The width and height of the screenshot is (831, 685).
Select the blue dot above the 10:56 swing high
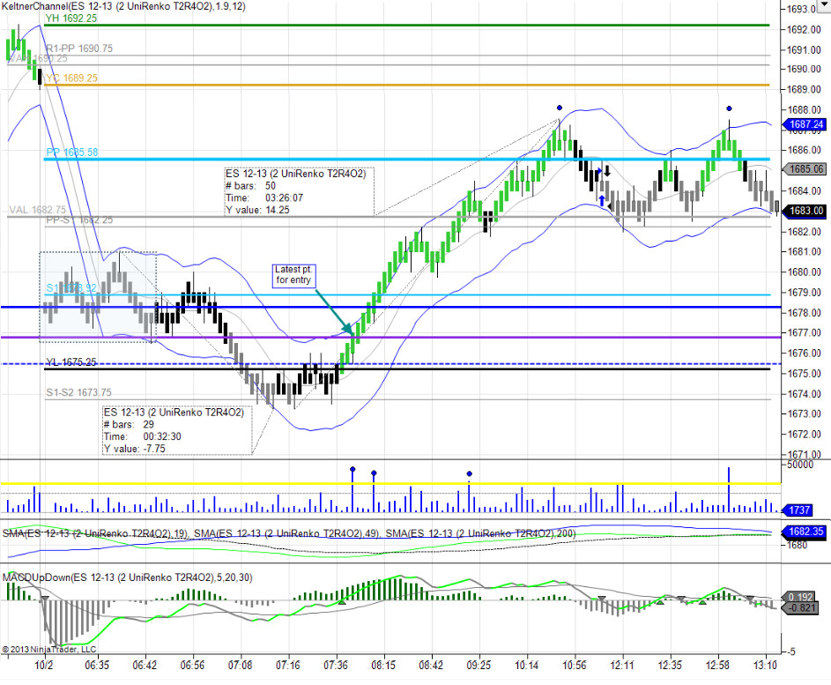pos(560,108)
